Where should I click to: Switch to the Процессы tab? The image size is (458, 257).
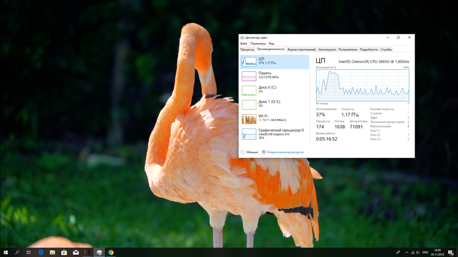[247, 50]
